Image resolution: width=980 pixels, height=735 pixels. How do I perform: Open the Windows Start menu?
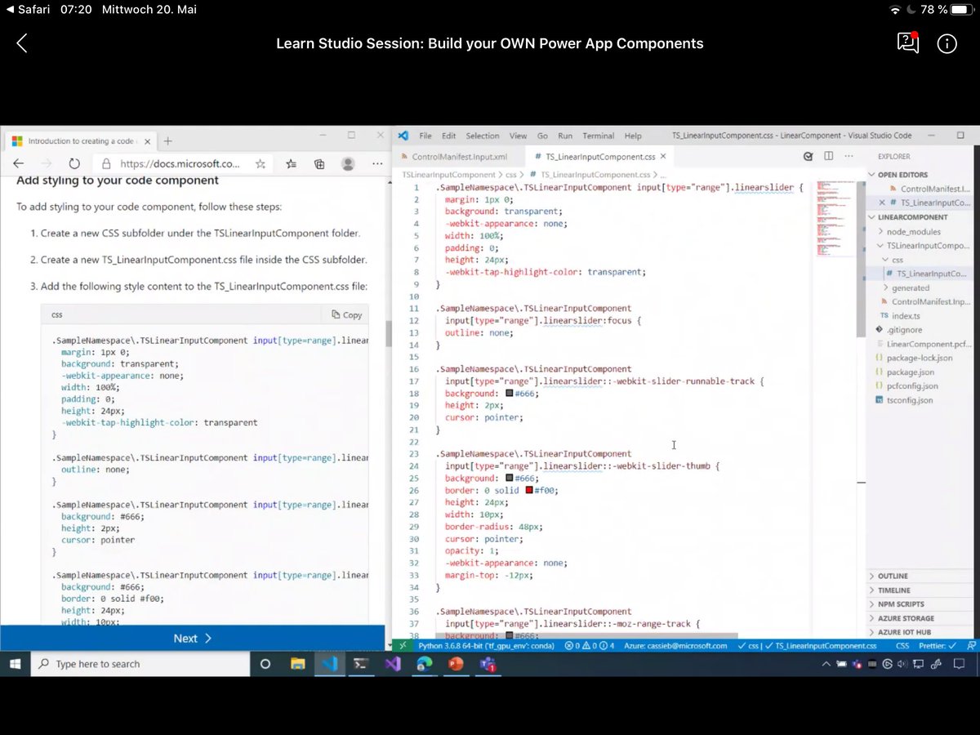tap(15, 664)
